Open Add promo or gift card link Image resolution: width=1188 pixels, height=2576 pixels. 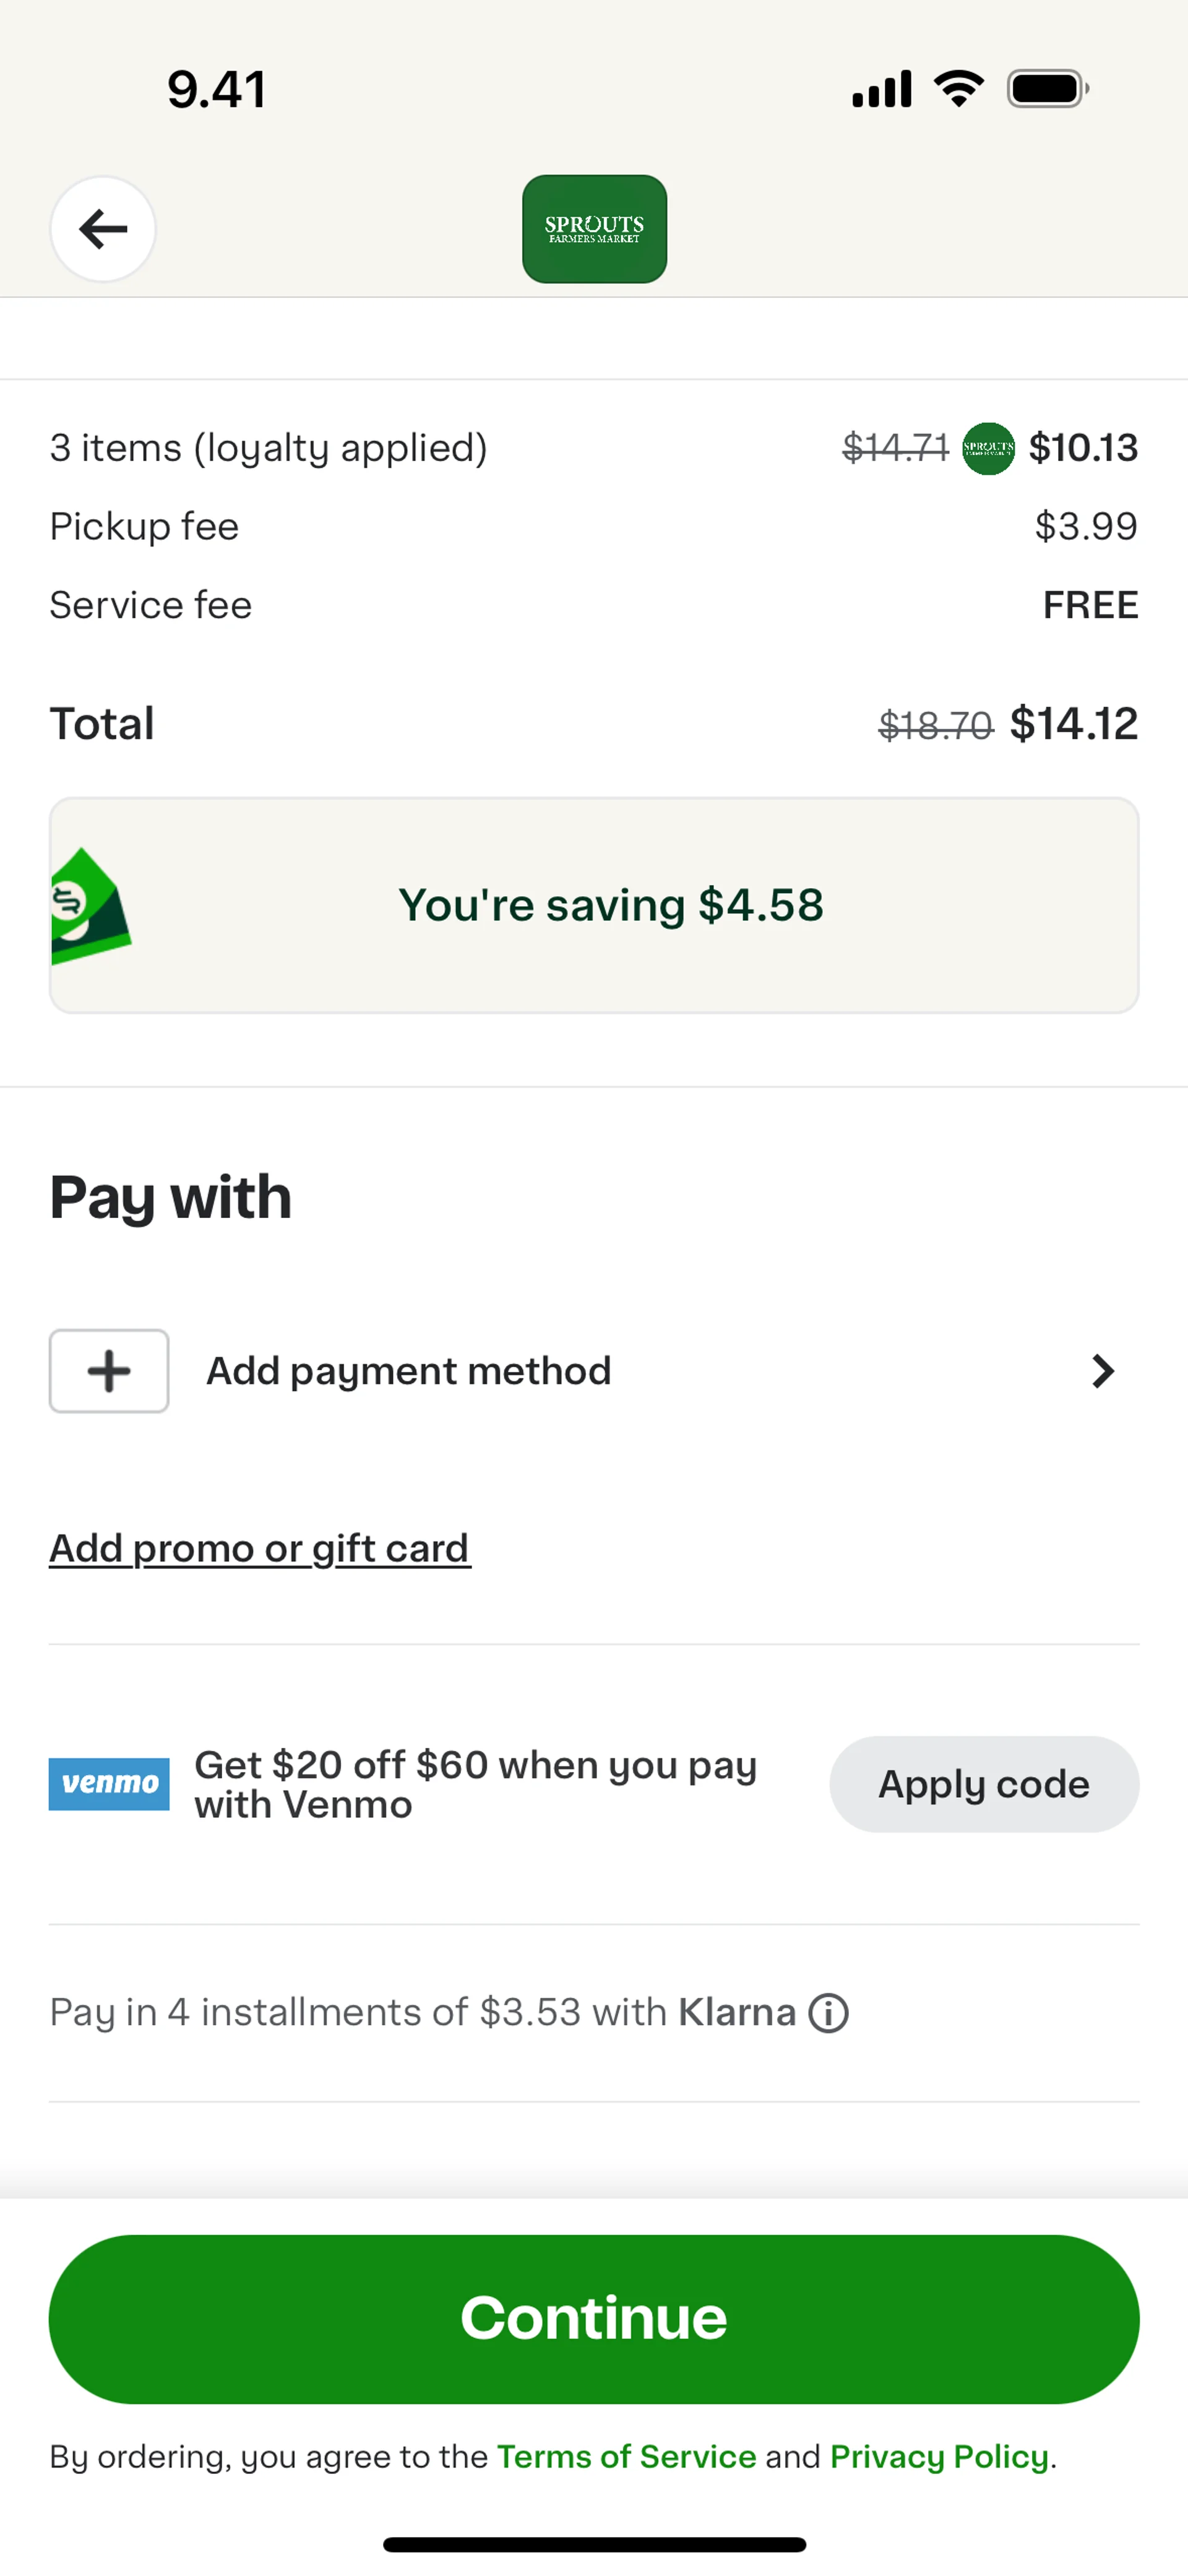pyautogui.click(x=260, y=1549)
